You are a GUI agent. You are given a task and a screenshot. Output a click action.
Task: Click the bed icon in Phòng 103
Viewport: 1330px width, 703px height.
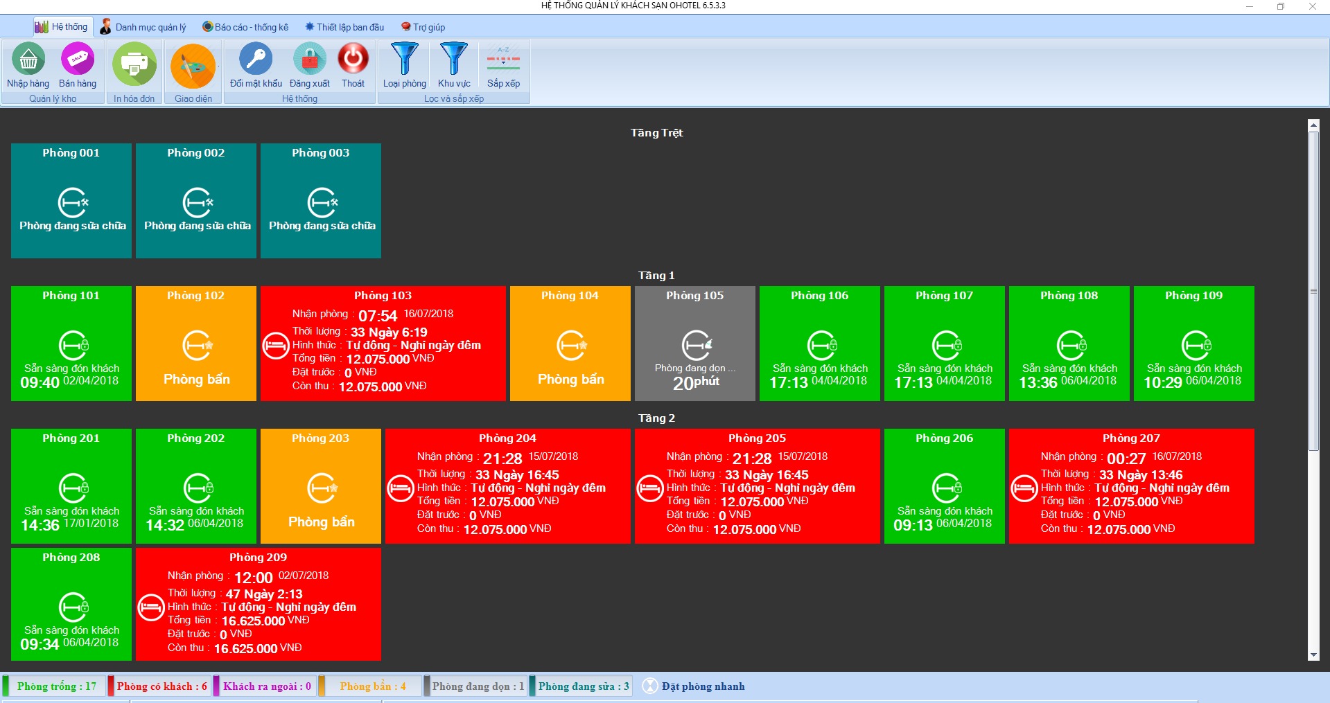[x=276, y=346]
